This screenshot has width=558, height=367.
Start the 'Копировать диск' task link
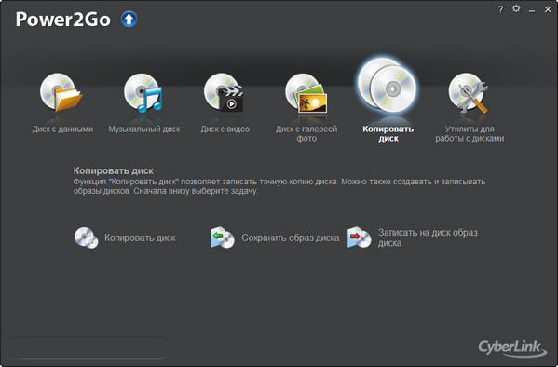(140, 238)
